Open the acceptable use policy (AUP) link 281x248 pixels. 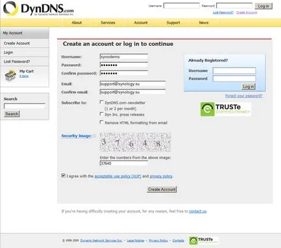point(118,176)
